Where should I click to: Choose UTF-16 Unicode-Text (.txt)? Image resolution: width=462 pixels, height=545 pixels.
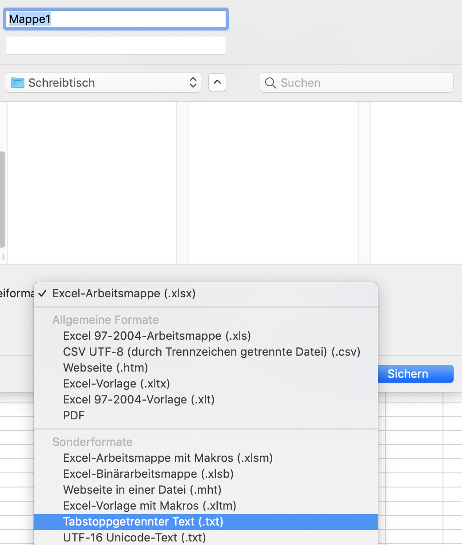206,537
